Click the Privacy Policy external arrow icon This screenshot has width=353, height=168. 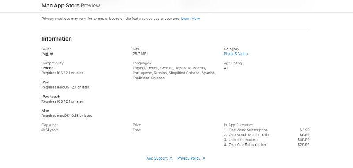point(203,159)
